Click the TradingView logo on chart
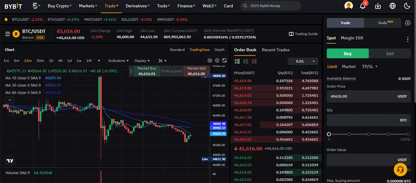The image size is (416, 183). pyautogui.click(x=10, y=161)
